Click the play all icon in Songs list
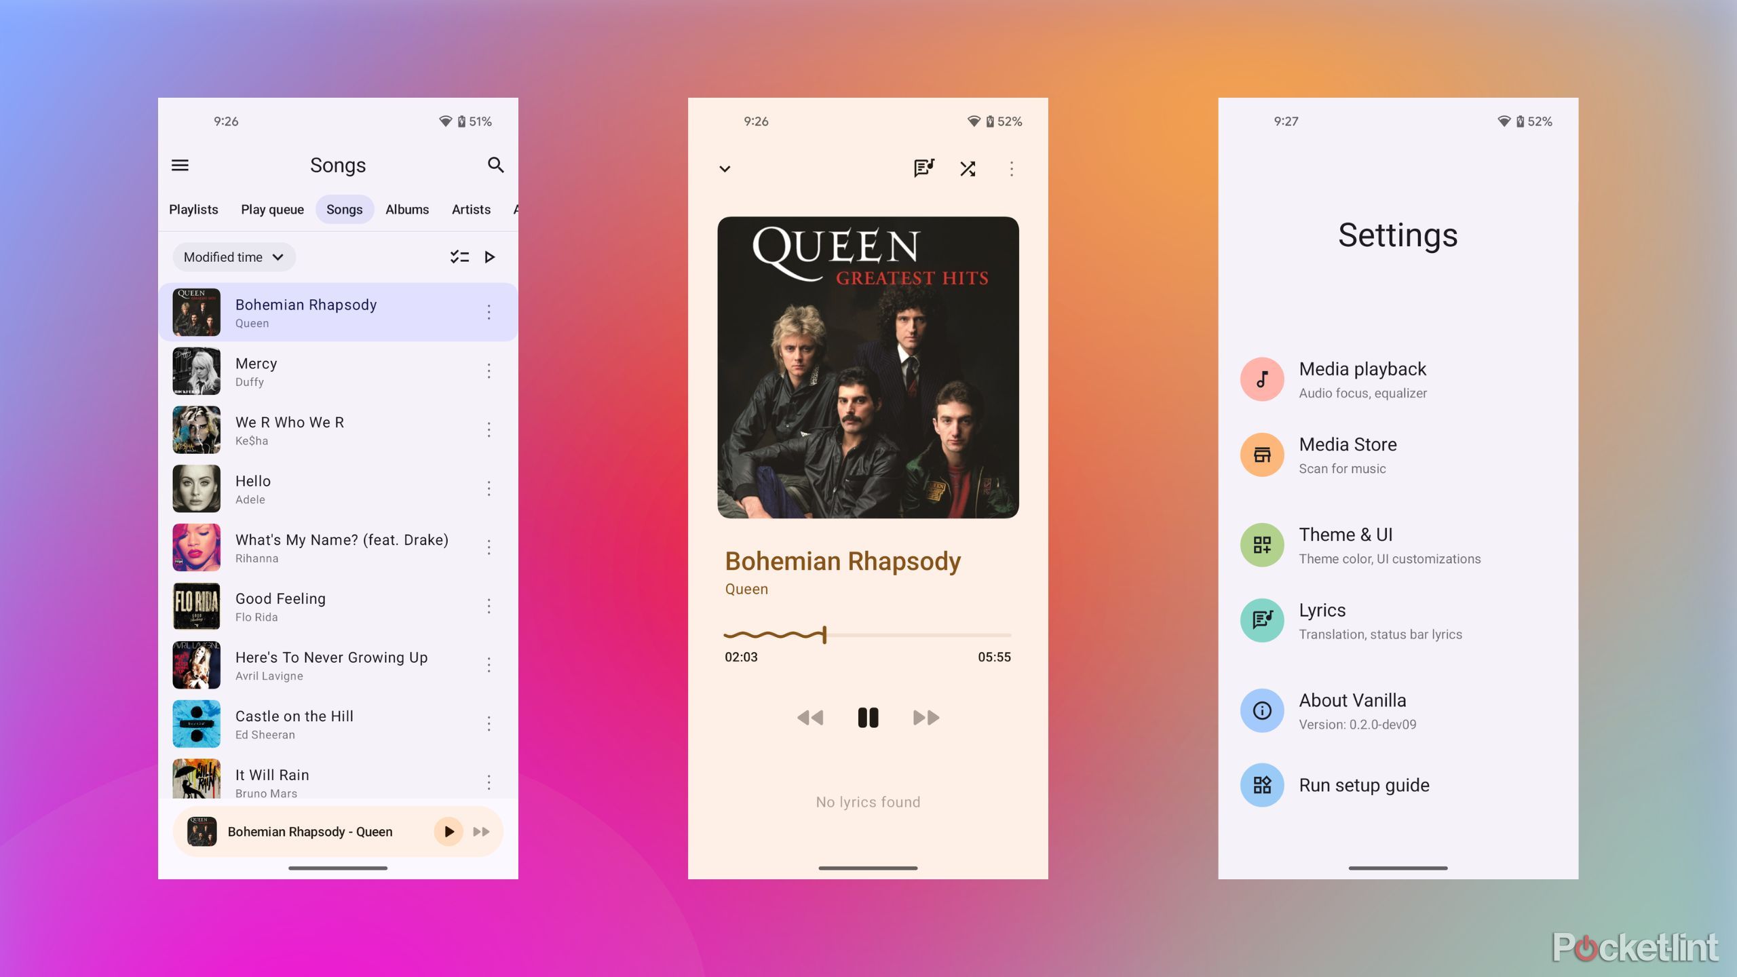 pos(491,256)
